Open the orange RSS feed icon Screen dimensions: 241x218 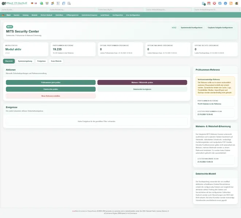(231, 3)
